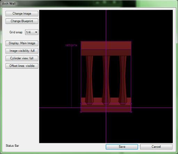Expand the Grid snap dropdown arrow
This screenshot has height=154, width=178.
point(36,32)
